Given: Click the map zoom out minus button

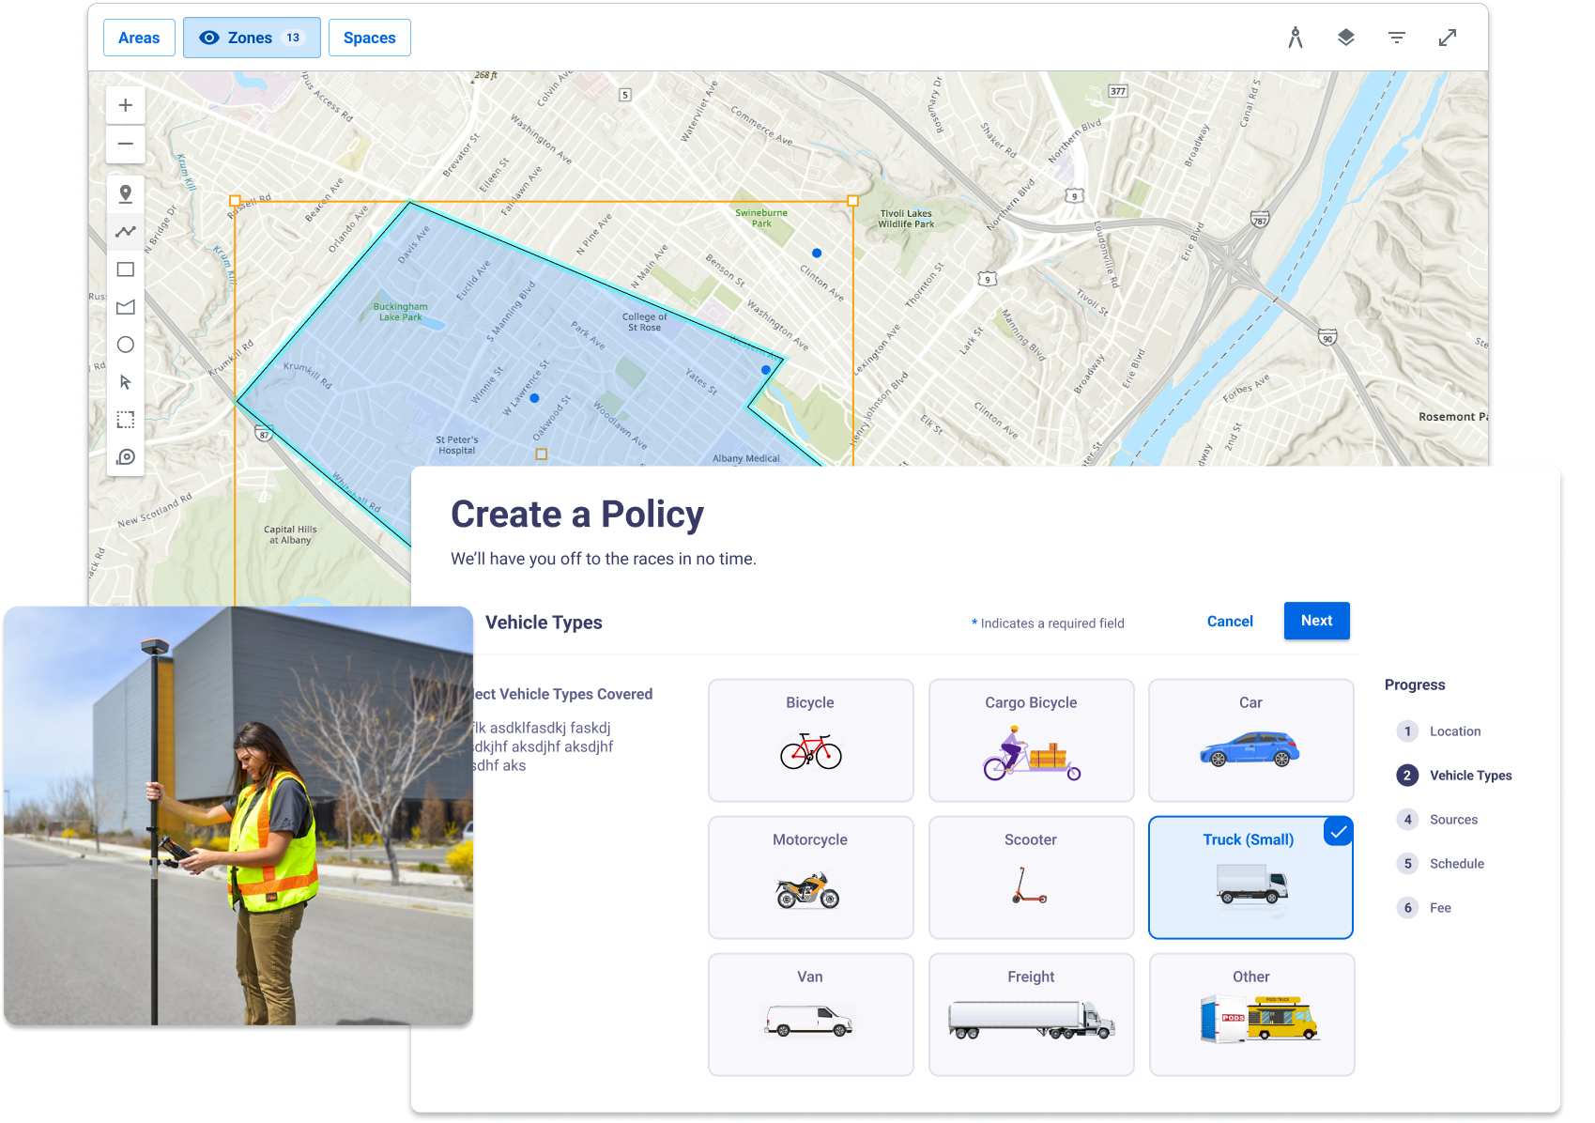Looking at the screenshot, I should pos(125,145).
